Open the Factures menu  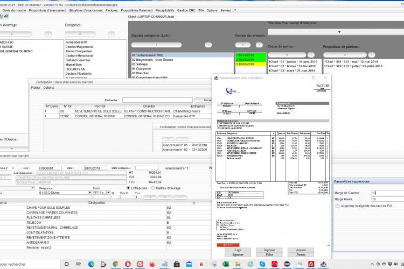(x=112, y=10)
